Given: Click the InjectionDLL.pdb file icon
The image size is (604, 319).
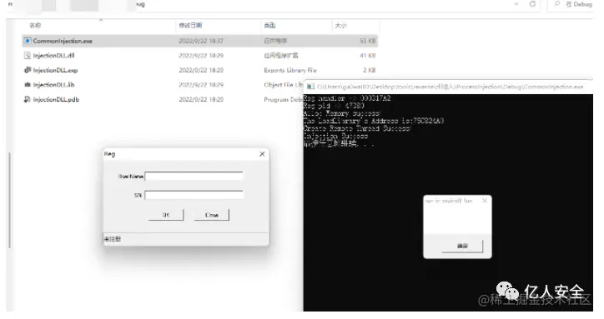Looking at the screenshot, I should pos(28,99).
